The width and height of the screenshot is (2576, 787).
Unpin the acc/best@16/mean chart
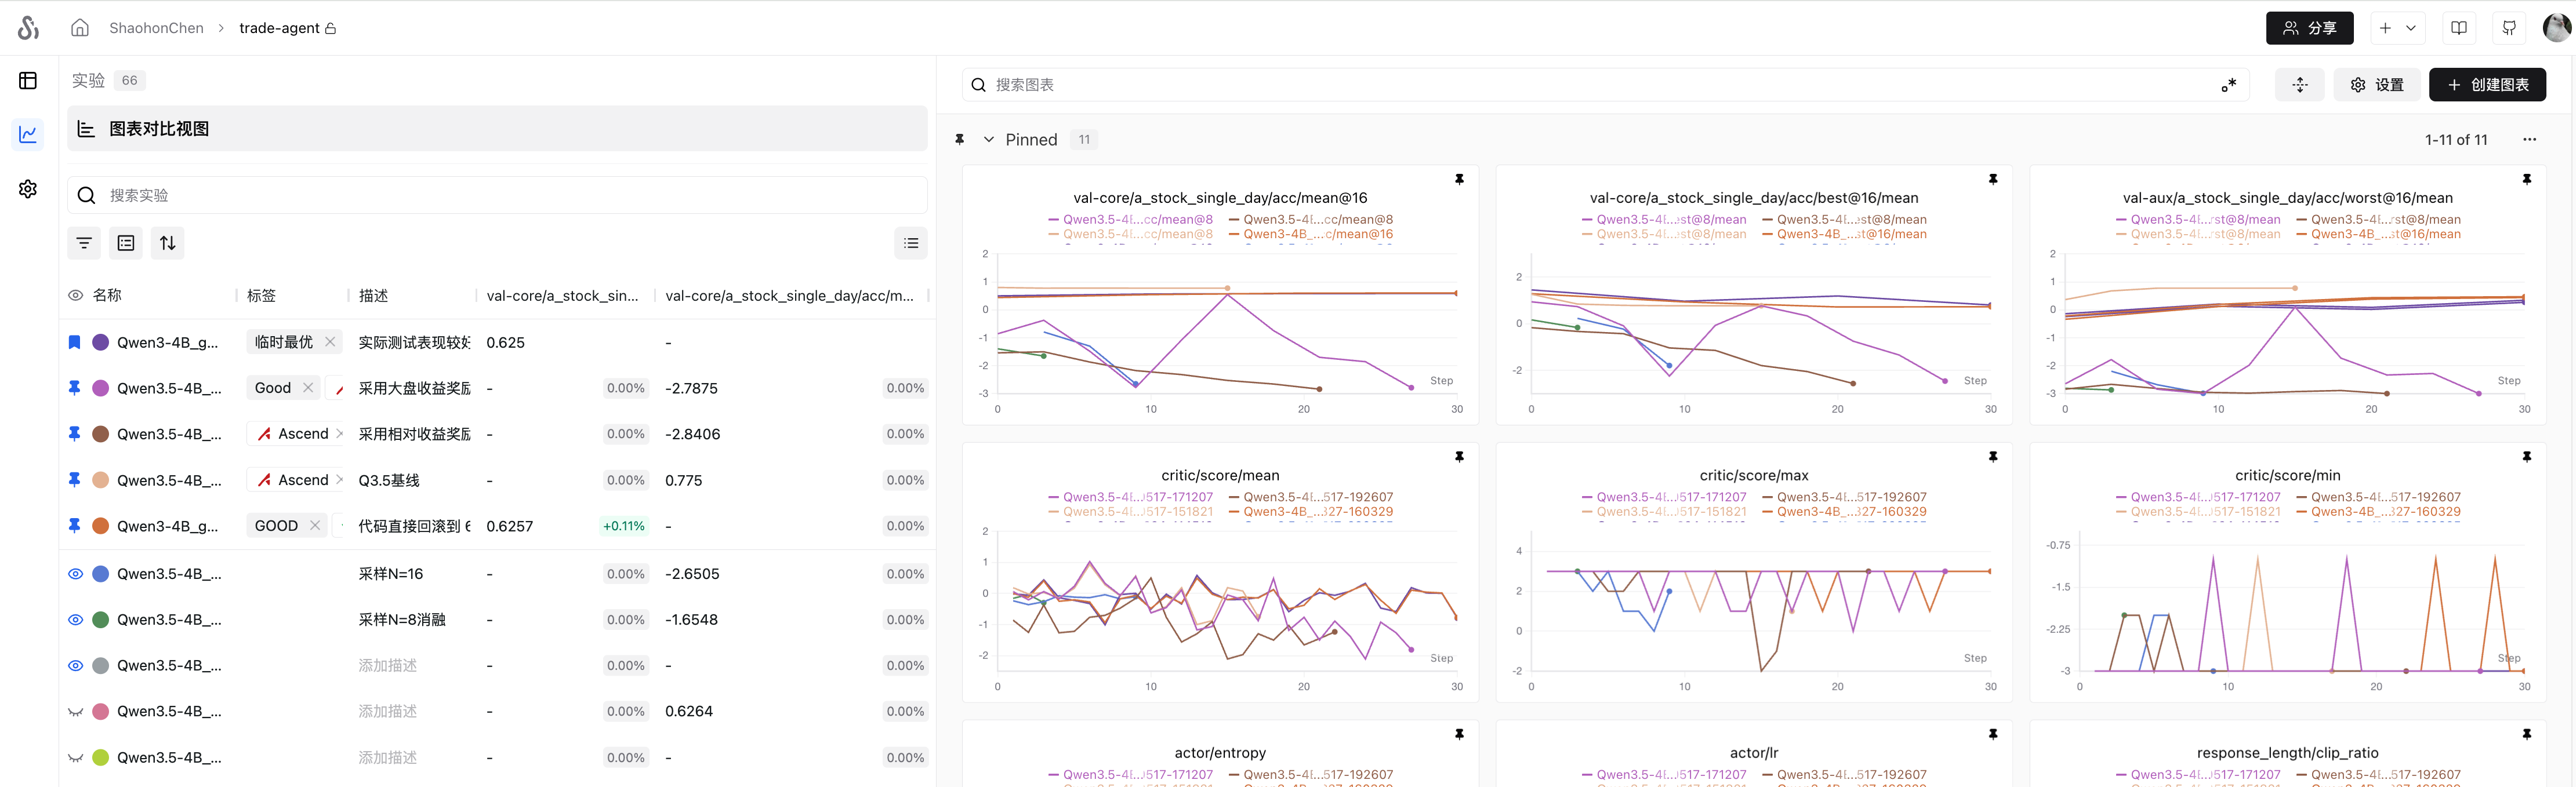tap(1993, 180)
